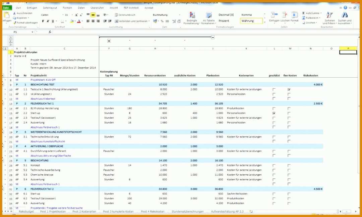
Task: Expand the column group with plus button
Action: [x=109, y=41]
